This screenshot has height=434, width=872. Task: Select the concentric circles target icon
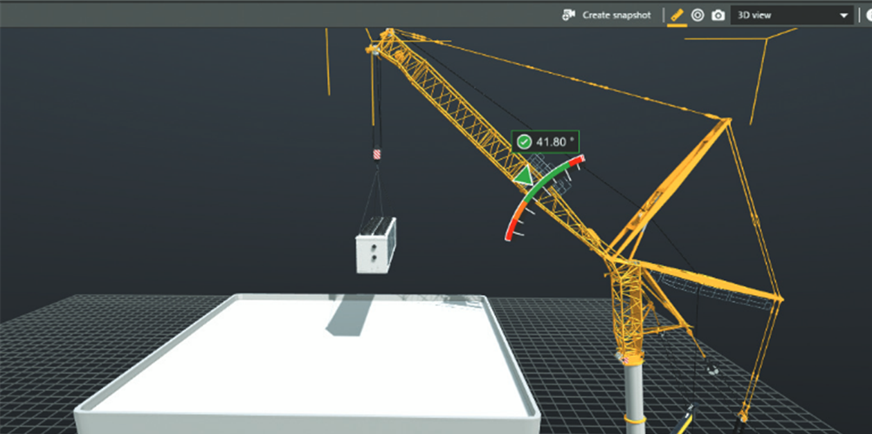(698, 15)
